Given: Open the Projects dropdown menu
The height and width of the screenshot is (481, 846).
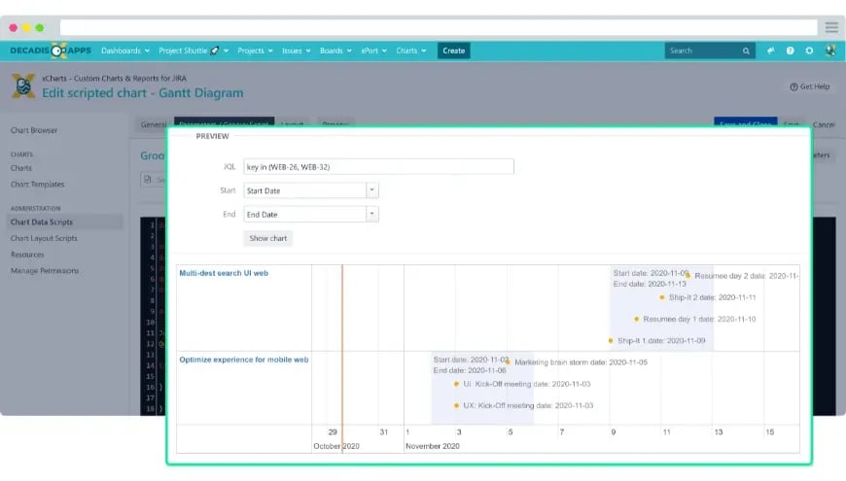Looking at the screenshot, I should (x=255, y=51).
